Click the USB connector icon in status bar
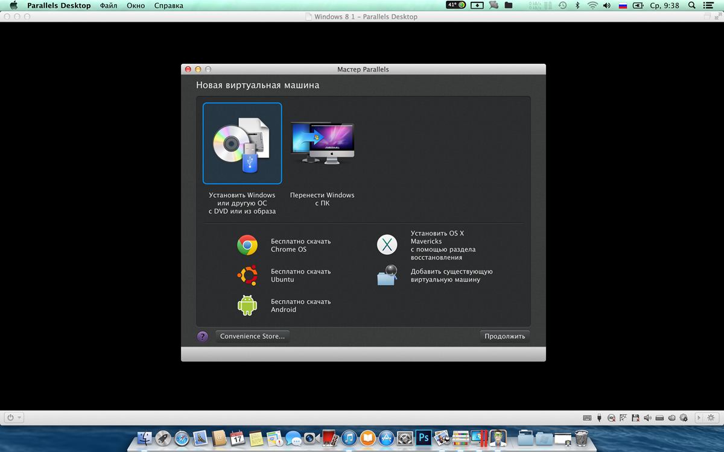Screen dimensions: 724x452 599,418
